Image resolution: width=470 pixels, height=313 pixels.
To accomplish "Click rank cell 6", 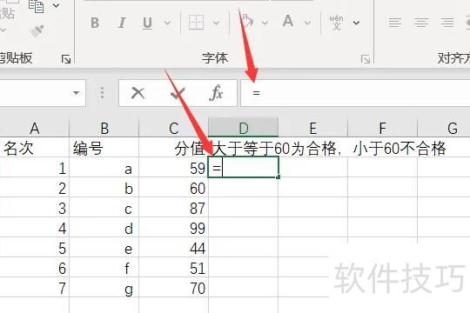I will point(35,268).
